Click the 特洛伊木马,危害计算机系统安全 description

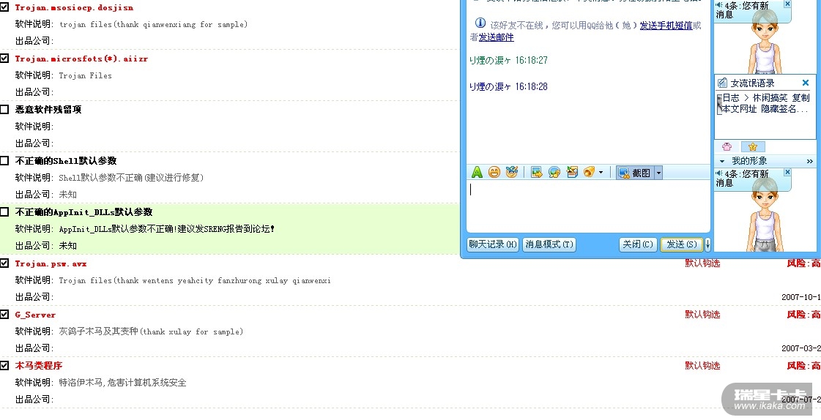pyautogui.click(x=122, y=383)
